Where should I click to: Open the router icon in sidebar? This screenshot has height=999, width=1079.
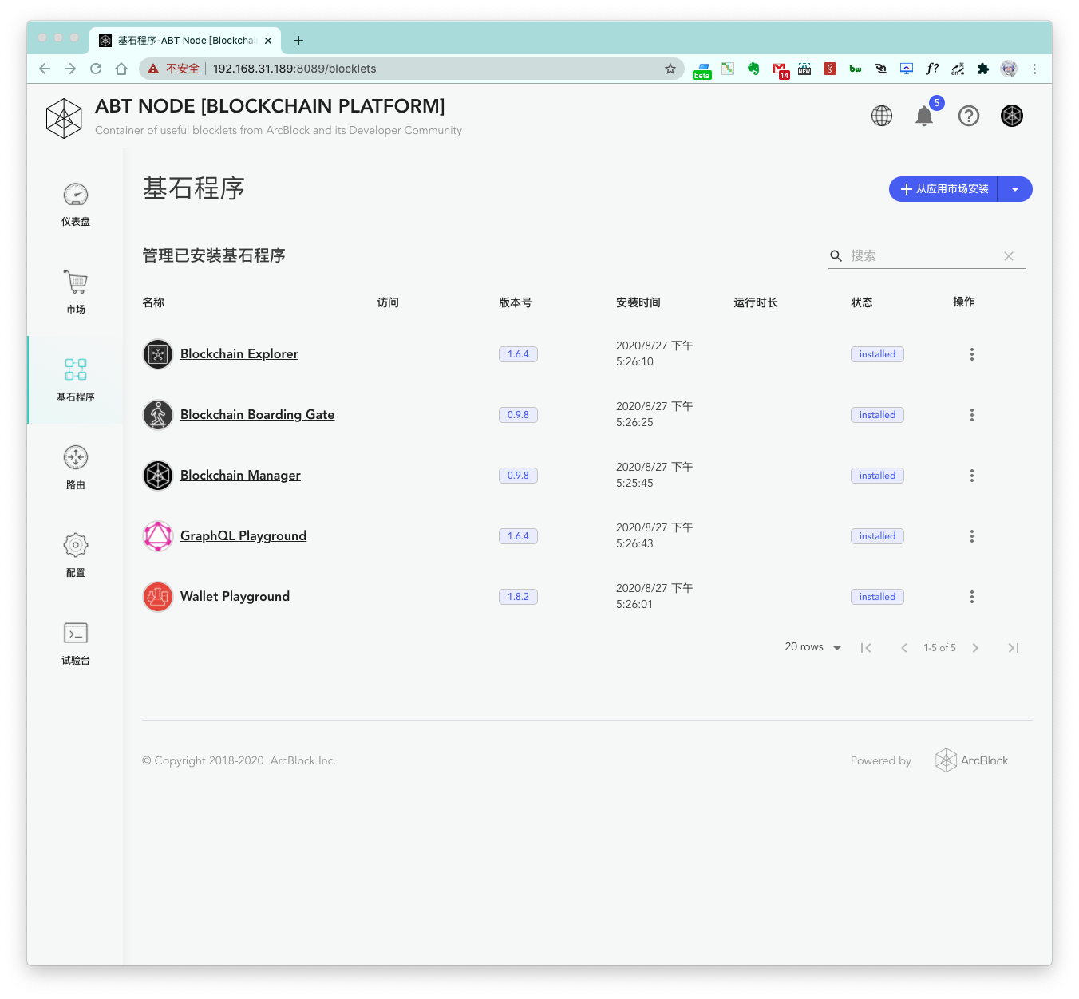click(76, 458)
